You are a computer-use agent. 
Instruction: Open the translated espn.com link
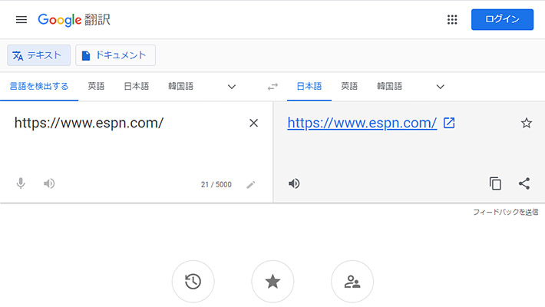pyautogui.click(x=362, y=123)
